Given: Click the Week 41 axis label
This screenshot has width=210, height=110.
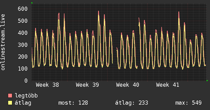Looking at the screenshot, I should (168, 85).
